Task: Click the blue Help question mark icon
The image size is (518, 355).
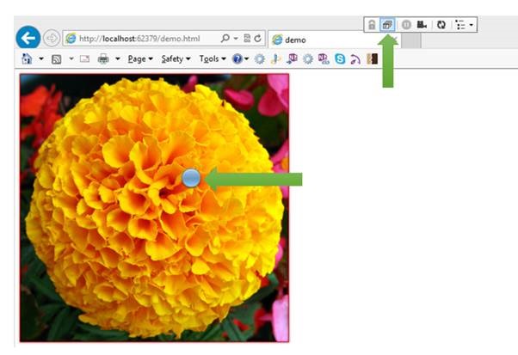Action: (x=237, y=59)
